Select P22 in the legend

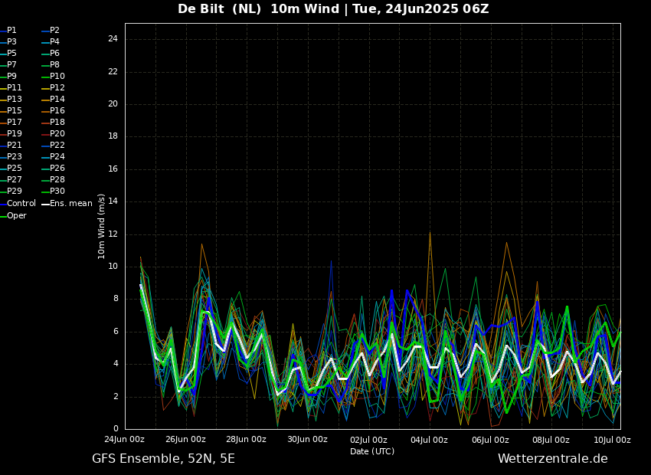57,146
